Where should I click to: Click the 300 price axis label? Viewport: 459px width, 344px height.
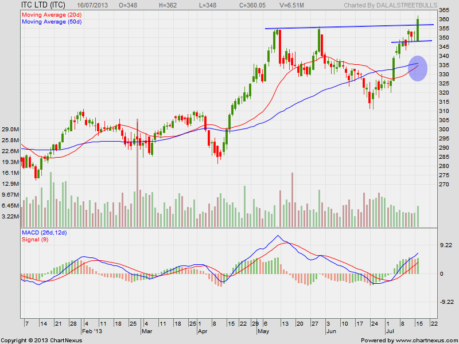(444, 130)
